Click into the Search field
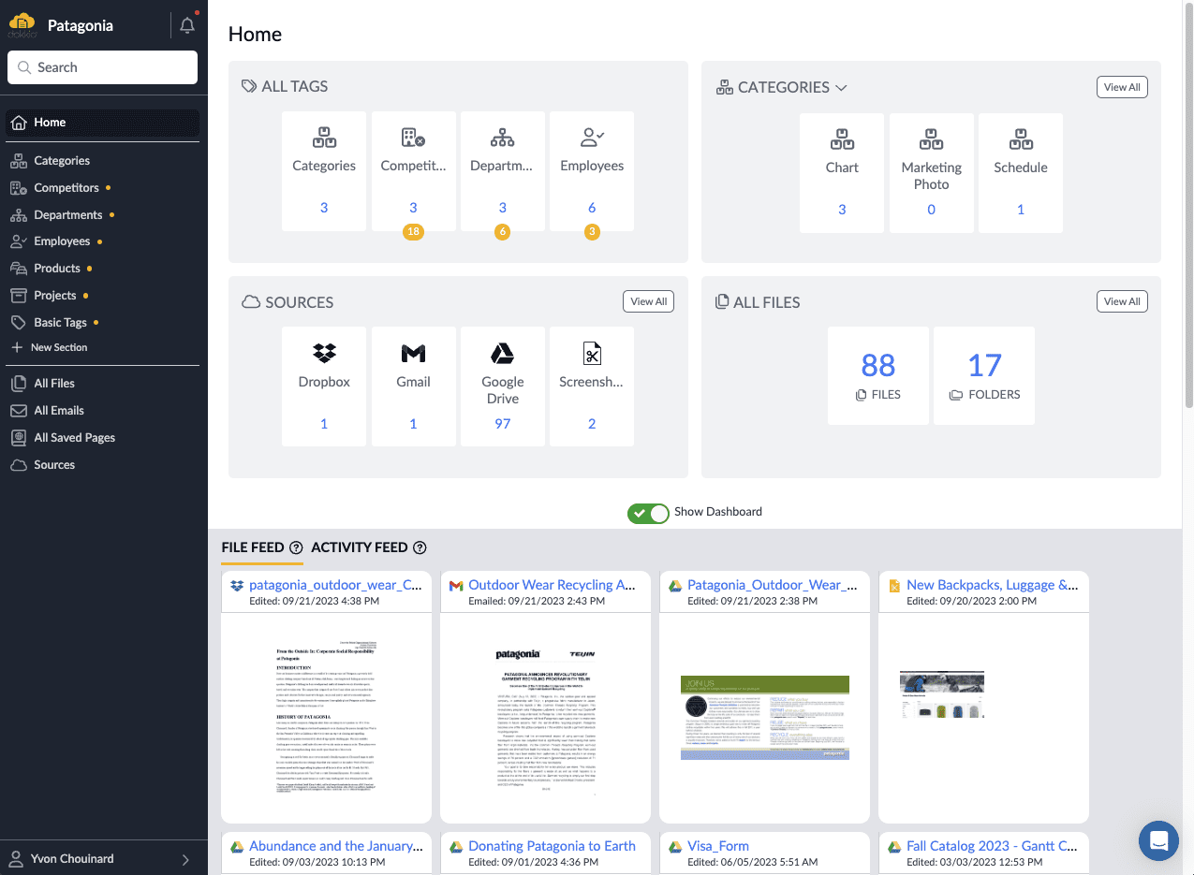 click(x=103, y=67)
